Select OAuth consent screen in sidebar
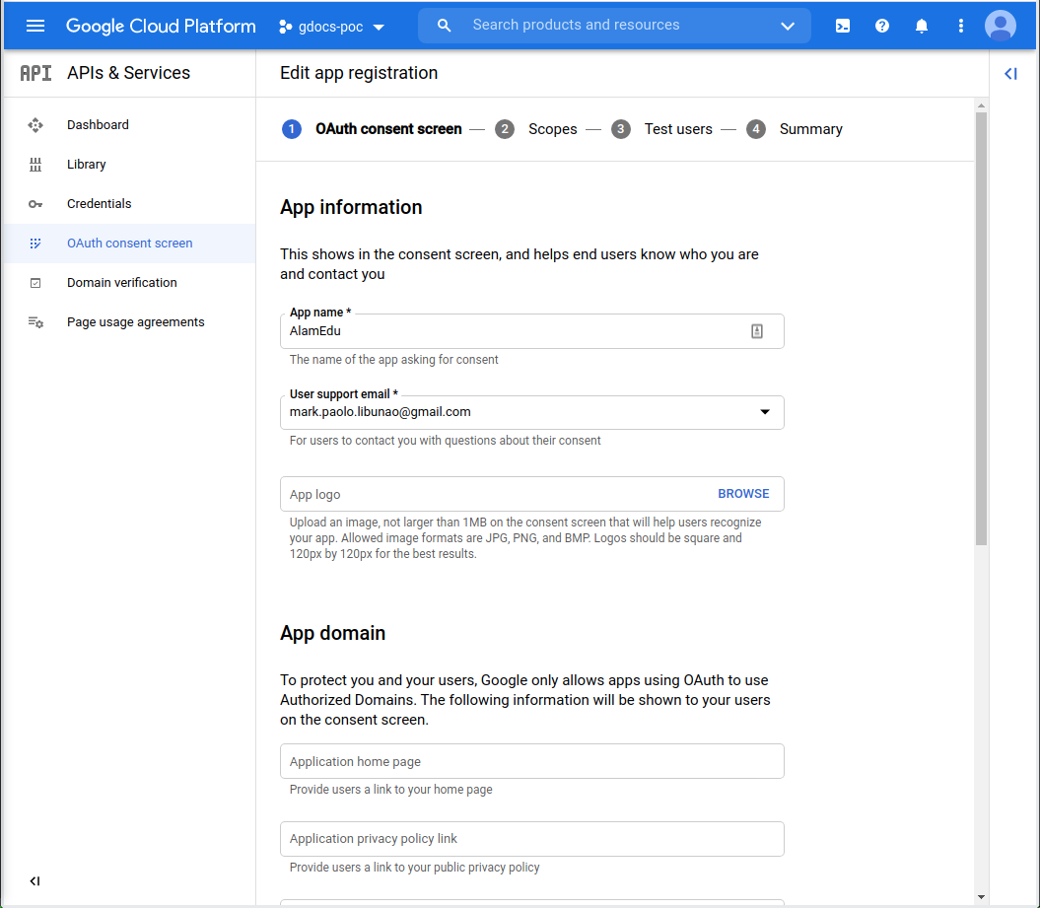The height and width of the screenshot is (908, 1040). pyautogui.click(x=129, y=244)
